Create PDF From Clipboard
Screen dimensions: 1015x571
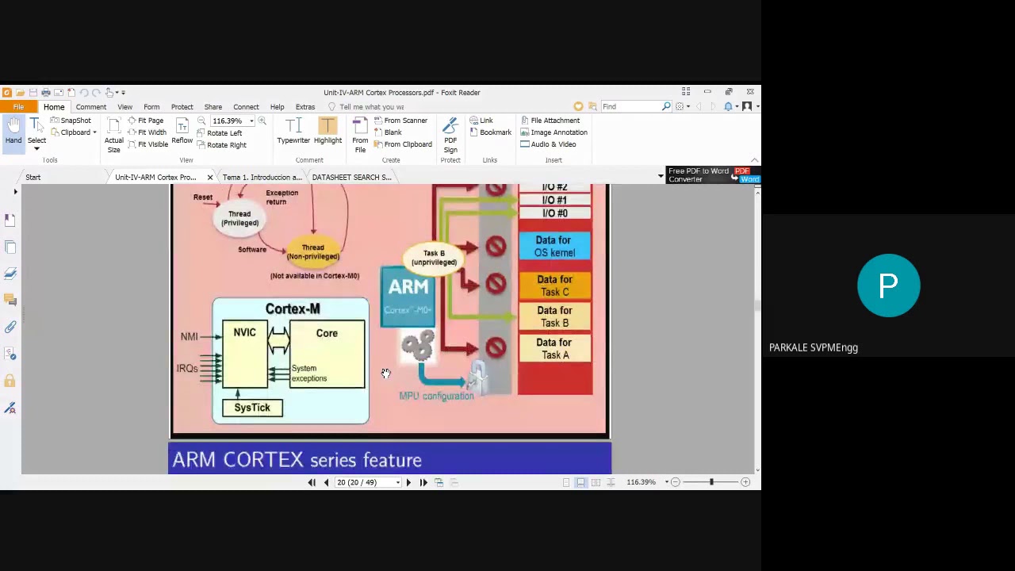click(x=403, y=144)
